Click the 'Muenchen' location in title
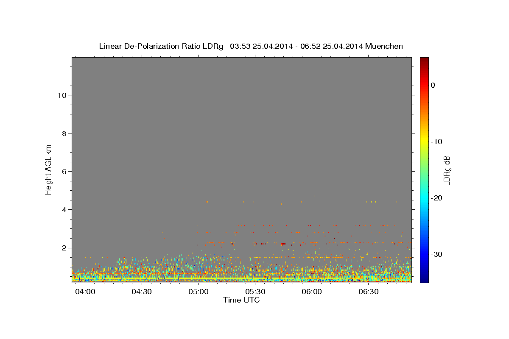 (x=384, y=46)
